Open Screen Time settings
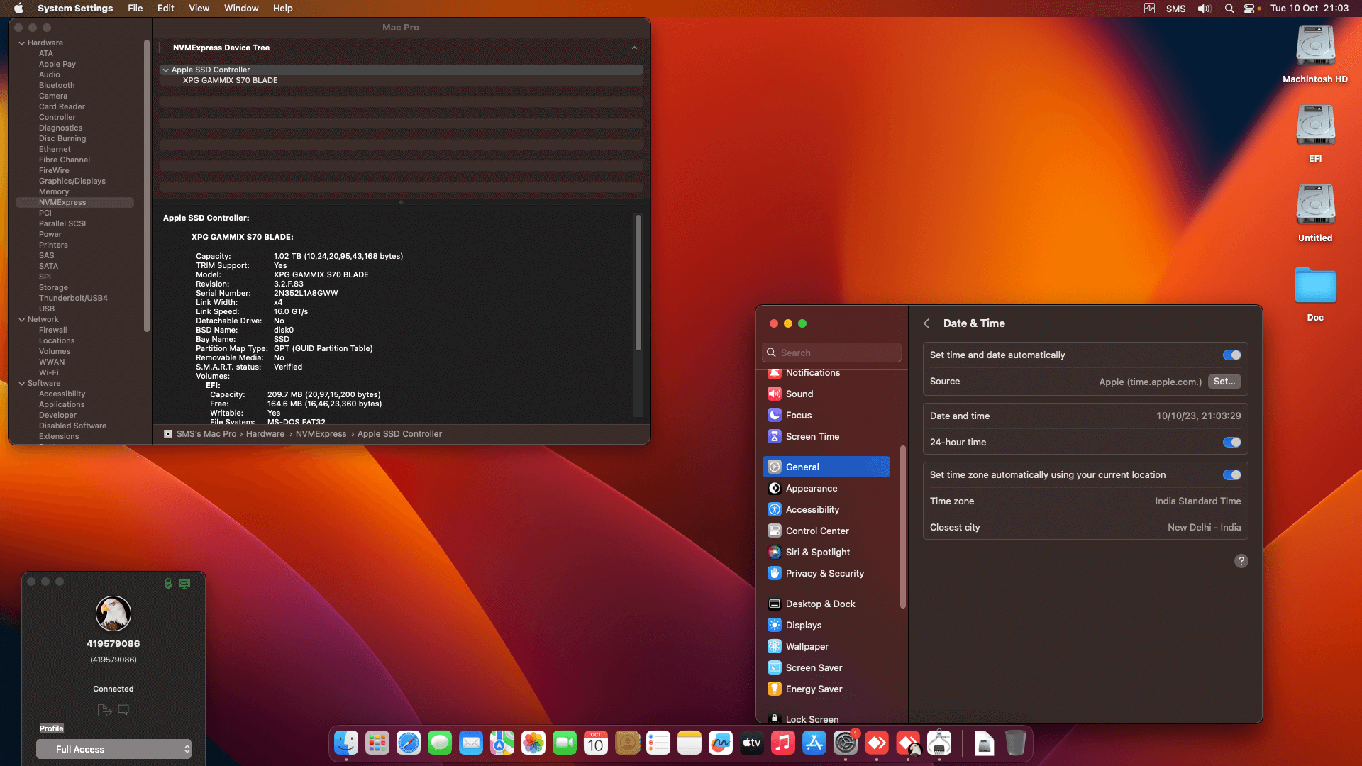Screen dimensions: 1362x766 (x=812, y=436)
